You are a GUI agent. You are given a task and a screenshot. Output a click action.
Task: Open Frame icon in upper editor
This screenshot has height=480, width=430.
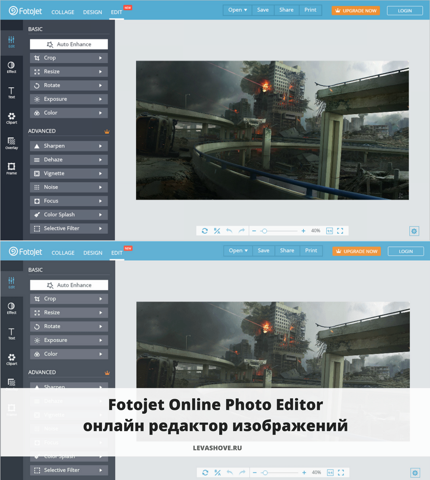11,169
